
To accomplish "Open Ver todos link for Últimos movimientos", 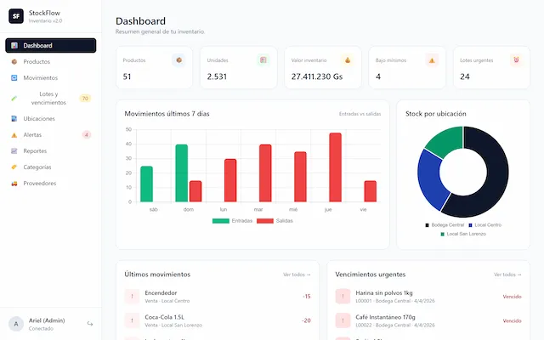I will (x=297, y=275).
